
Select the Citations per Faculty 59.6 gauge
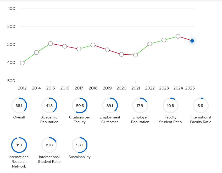click(80, 105)
